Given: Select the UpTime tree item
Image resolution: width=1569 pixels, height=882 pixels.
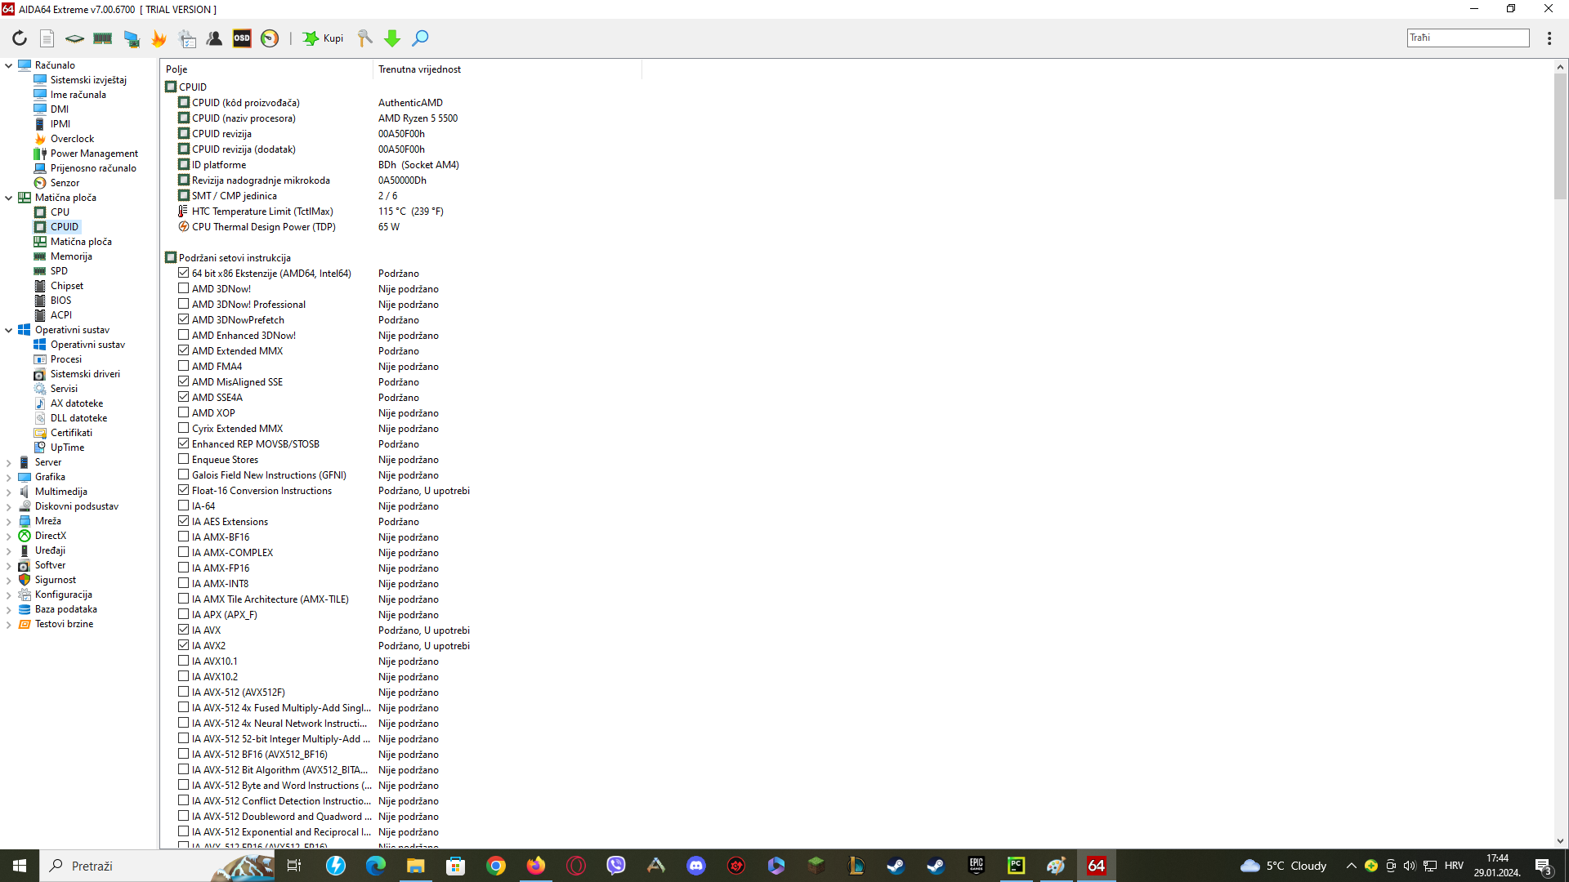Looking at the screenshot, I should pyautogui.click(x=67, y=448).
